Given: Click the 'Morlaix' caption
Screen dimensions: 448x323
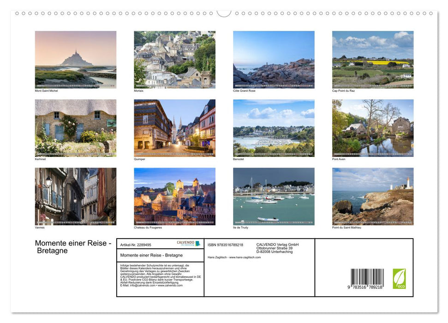Looking at the screenshot, I should (138, 90).
